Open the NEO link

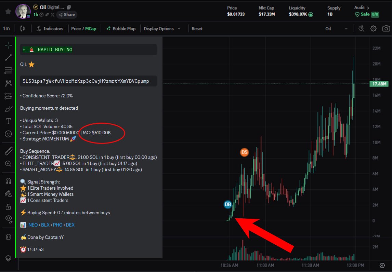tap(33, 225)
